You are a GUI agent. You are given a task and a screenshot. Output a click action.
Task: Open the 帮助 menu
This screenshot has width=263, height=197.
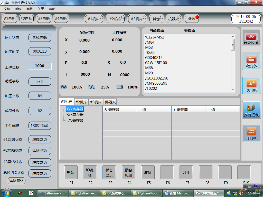coord(52,9)
